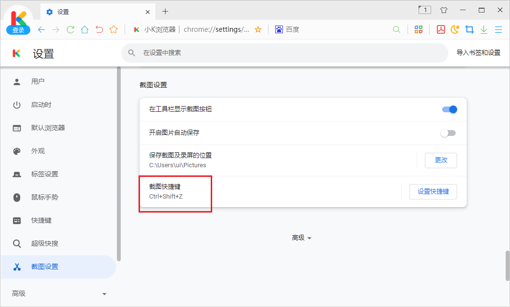Click the sidebar vertical scrollbar

pos(119,164)
